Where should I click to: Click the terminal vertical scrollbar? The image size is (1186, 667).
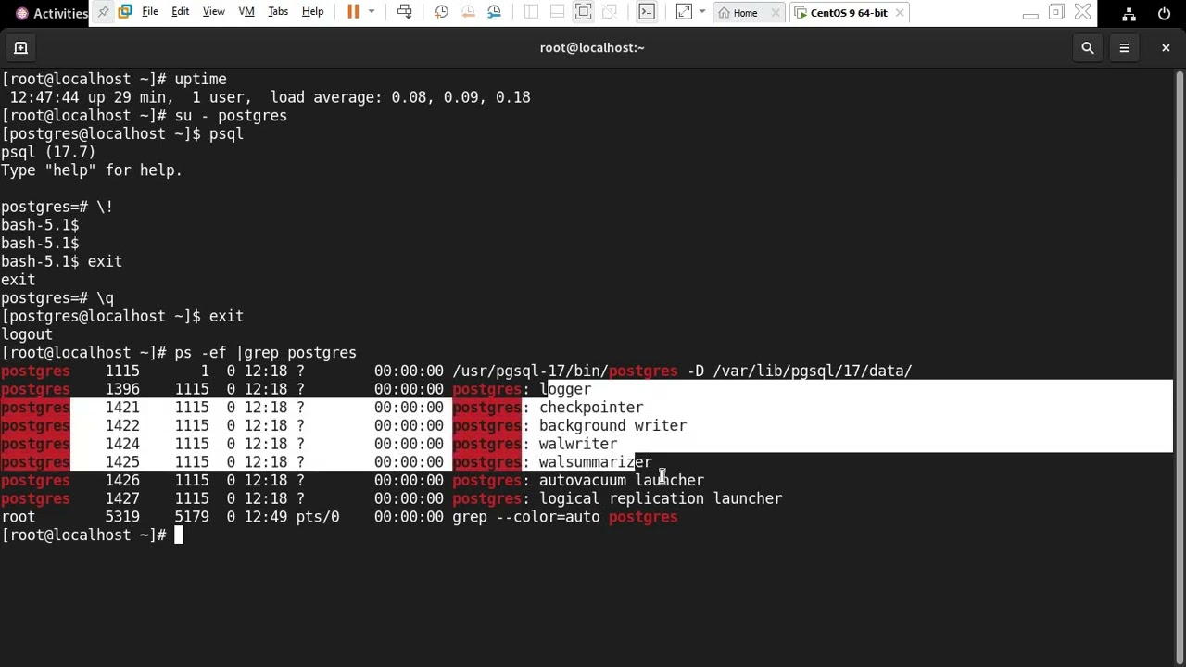[x=1180, y=368]
